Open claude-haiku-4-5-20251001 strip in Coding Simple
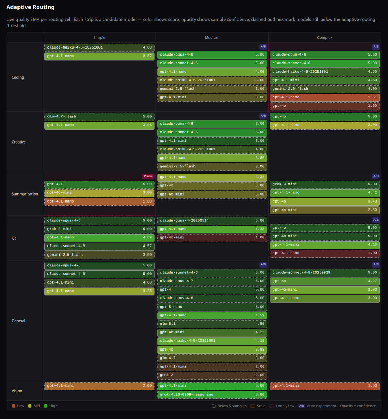This screenshot has width=388, height=419. 99,47
